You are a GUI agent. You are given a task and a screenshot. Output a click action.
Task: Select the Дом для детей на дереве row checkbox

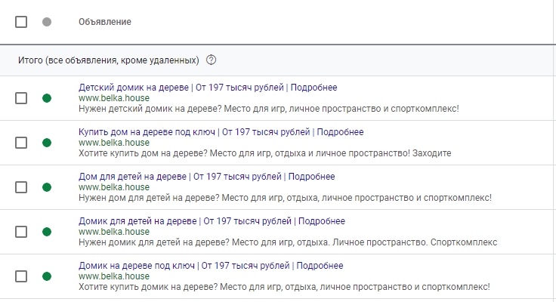(x=21, y=187)
